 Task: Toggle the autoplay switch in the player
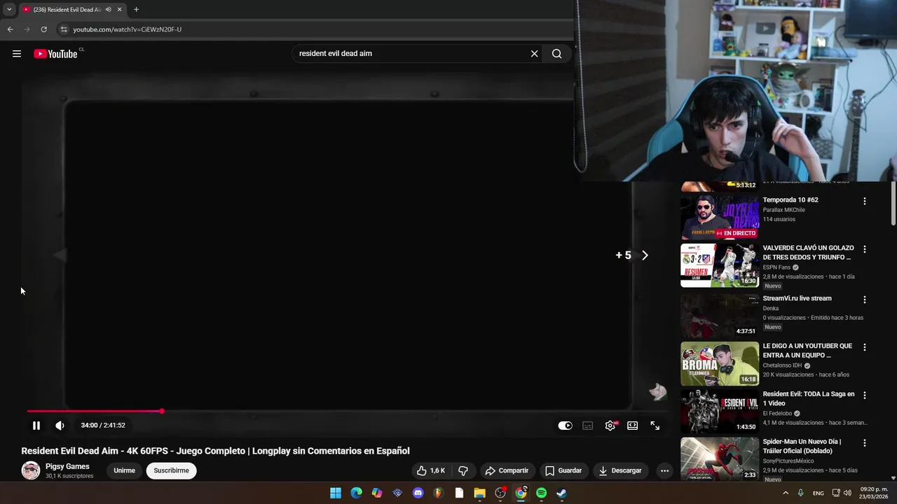coord(565,426)
